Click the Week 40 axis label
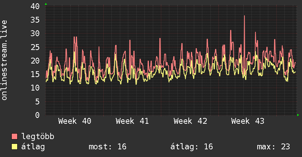The width and height of the screenshot is (302, 157). tap(75, 121)
